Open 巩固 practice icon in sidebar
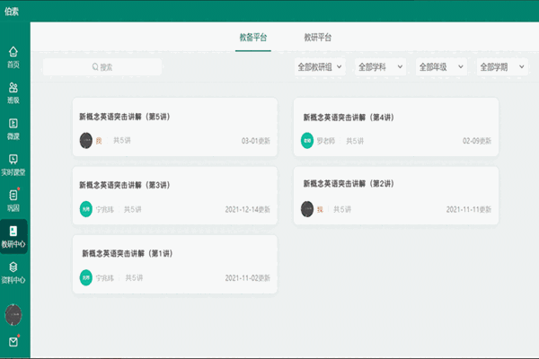This screenshot has width=539, height=359. [13, 195]
